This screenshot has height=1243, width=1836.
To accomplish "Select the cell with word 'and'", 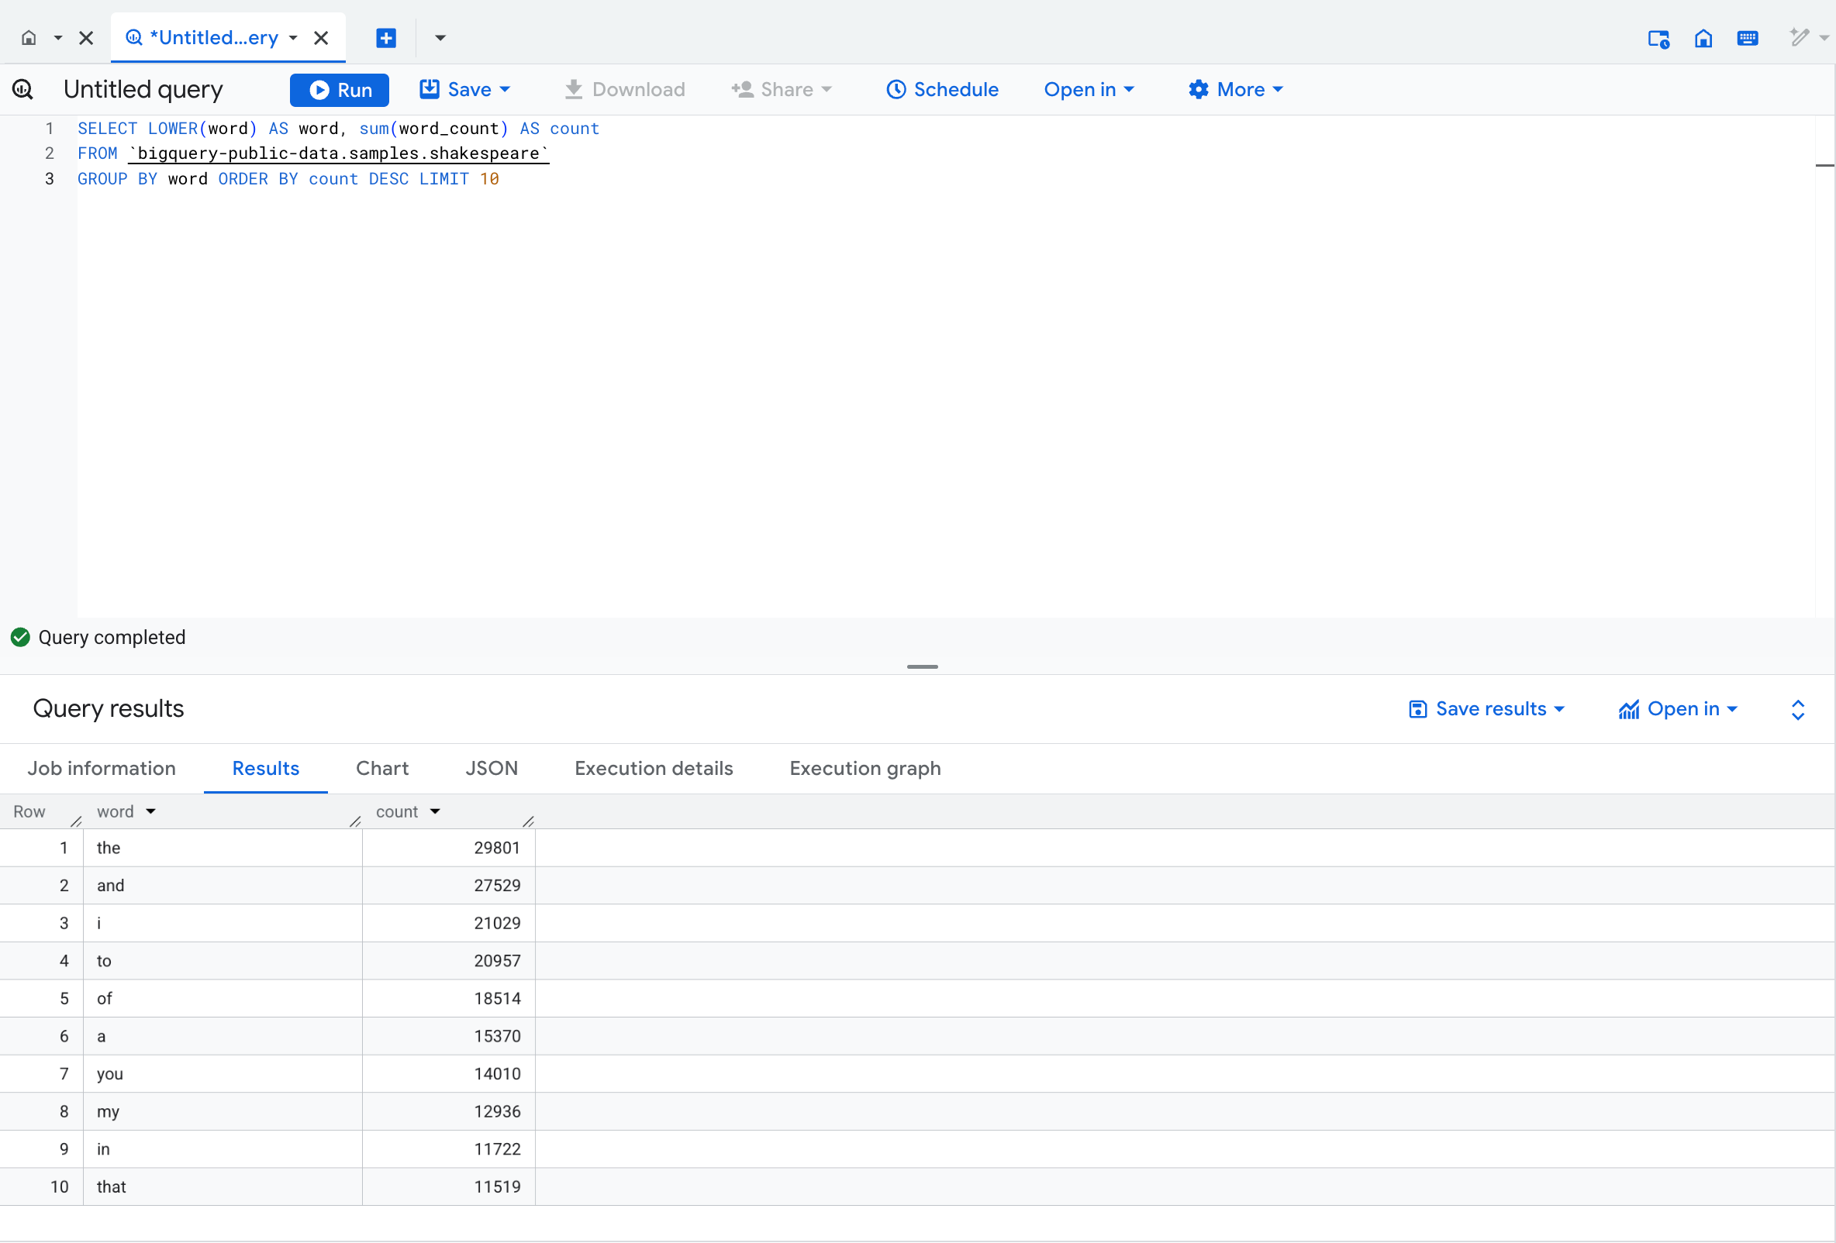I will click(223, 885).
